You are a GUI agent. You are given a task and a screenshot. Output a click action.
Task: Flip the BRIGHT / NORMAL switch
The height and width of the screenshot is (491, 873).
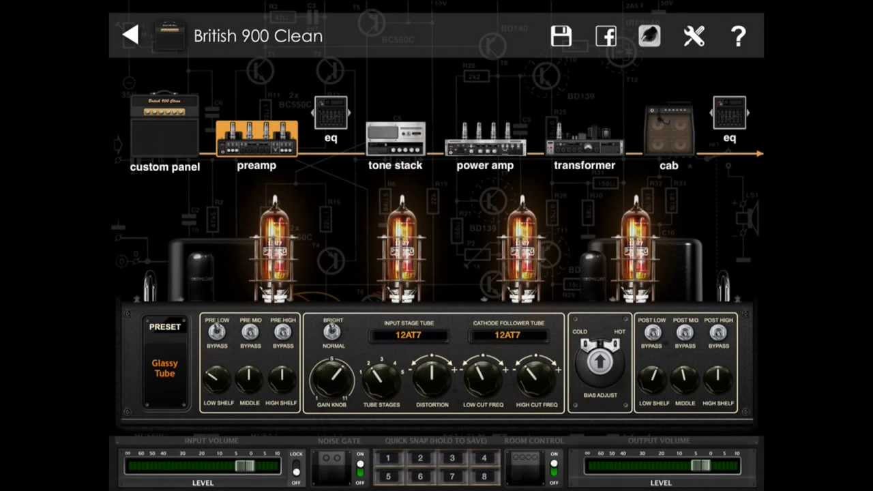332,332
